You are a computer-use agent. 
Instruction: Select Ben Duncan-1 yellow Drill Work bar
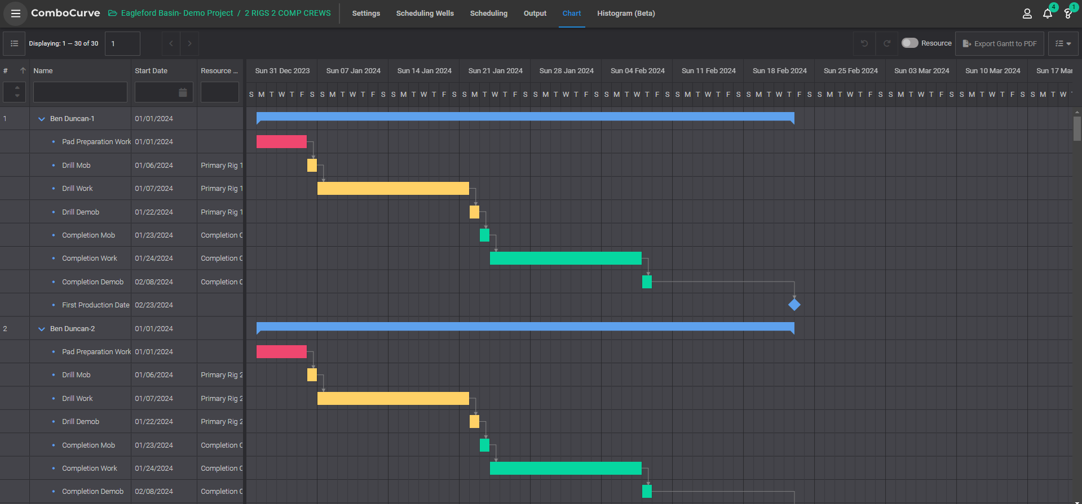(x=393, y=189)
